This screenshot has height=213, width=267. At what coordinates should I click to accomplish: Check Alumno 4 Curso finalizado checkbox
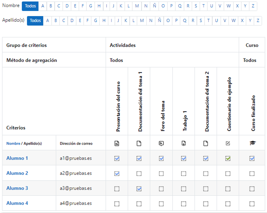click(x=252, y=204)
